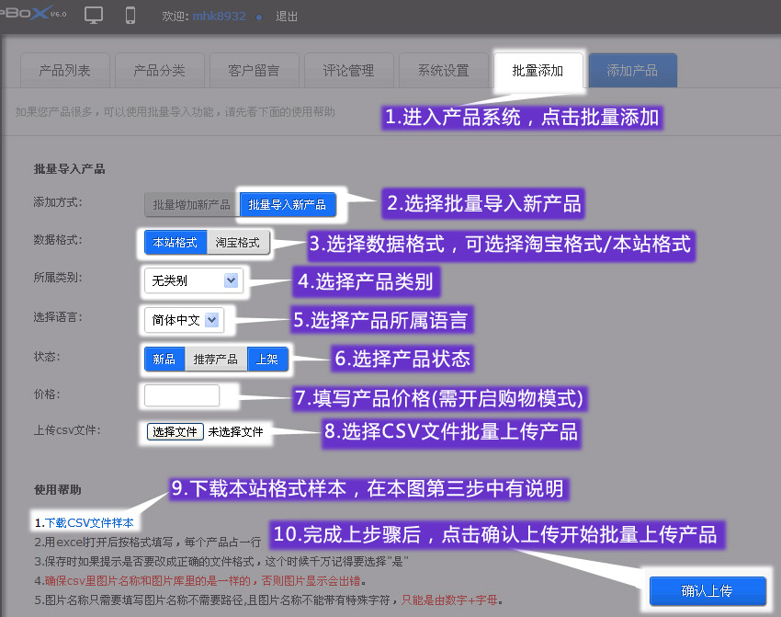Select the 添加产品 tab
The image size is (781, 617).
(x=632, y=71)
